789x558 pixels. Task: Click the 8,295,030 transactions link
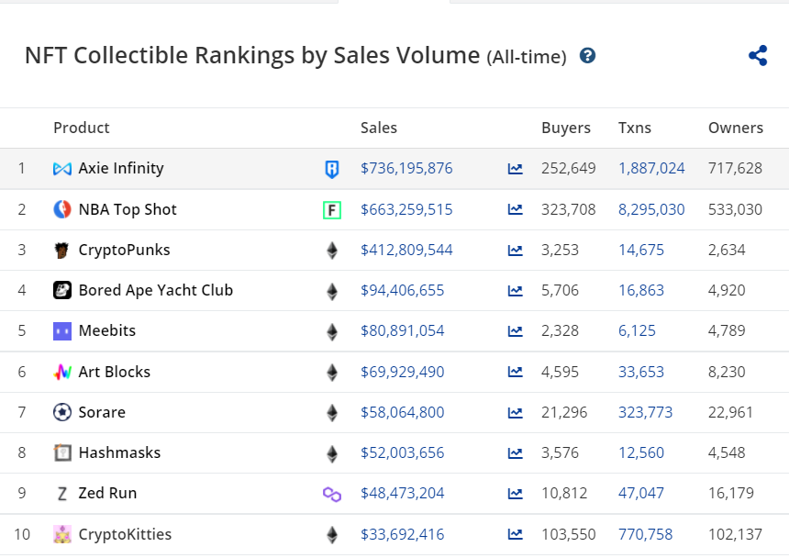click(x=651, y=209)
